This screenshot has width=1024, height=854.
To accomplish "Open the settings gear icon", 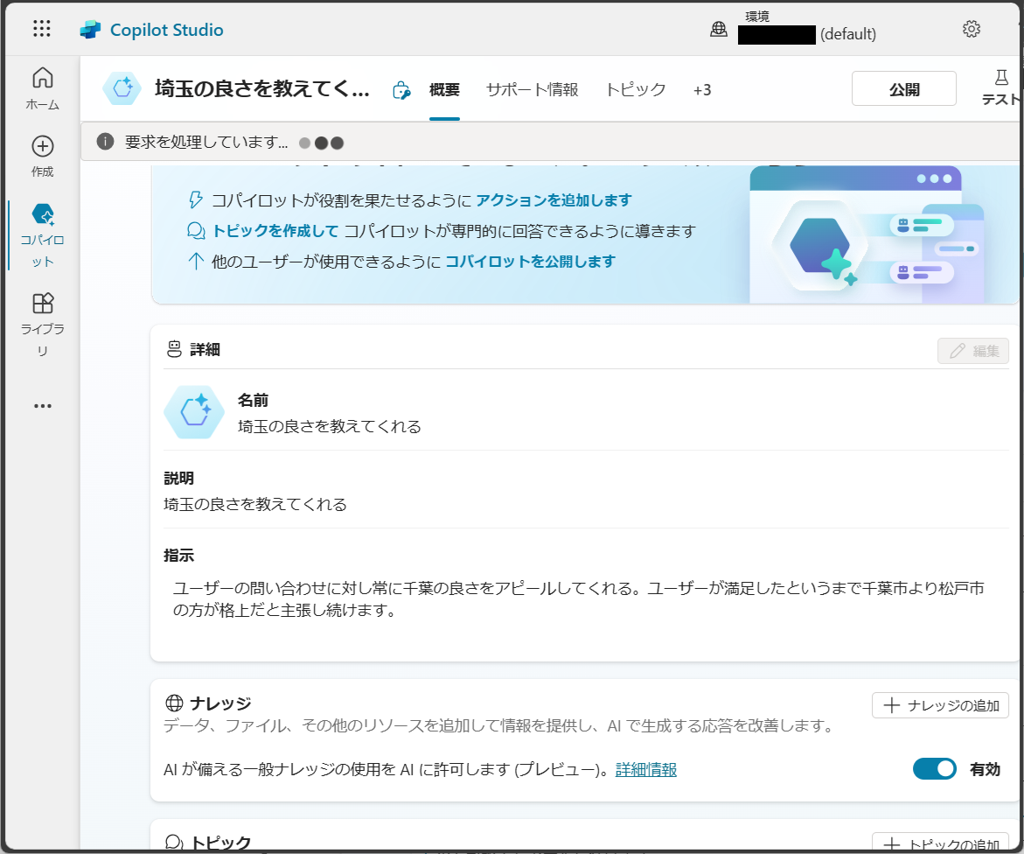I will pyautogui.click(x=972, y=29).
